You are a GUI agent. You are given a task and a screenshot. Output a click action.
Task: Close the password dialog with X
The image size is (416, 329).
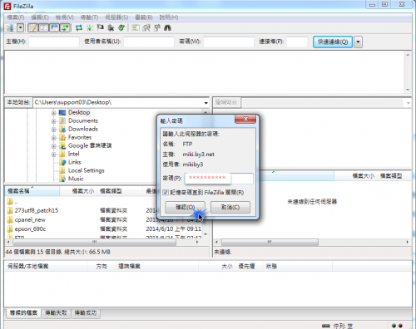(245, 119)
